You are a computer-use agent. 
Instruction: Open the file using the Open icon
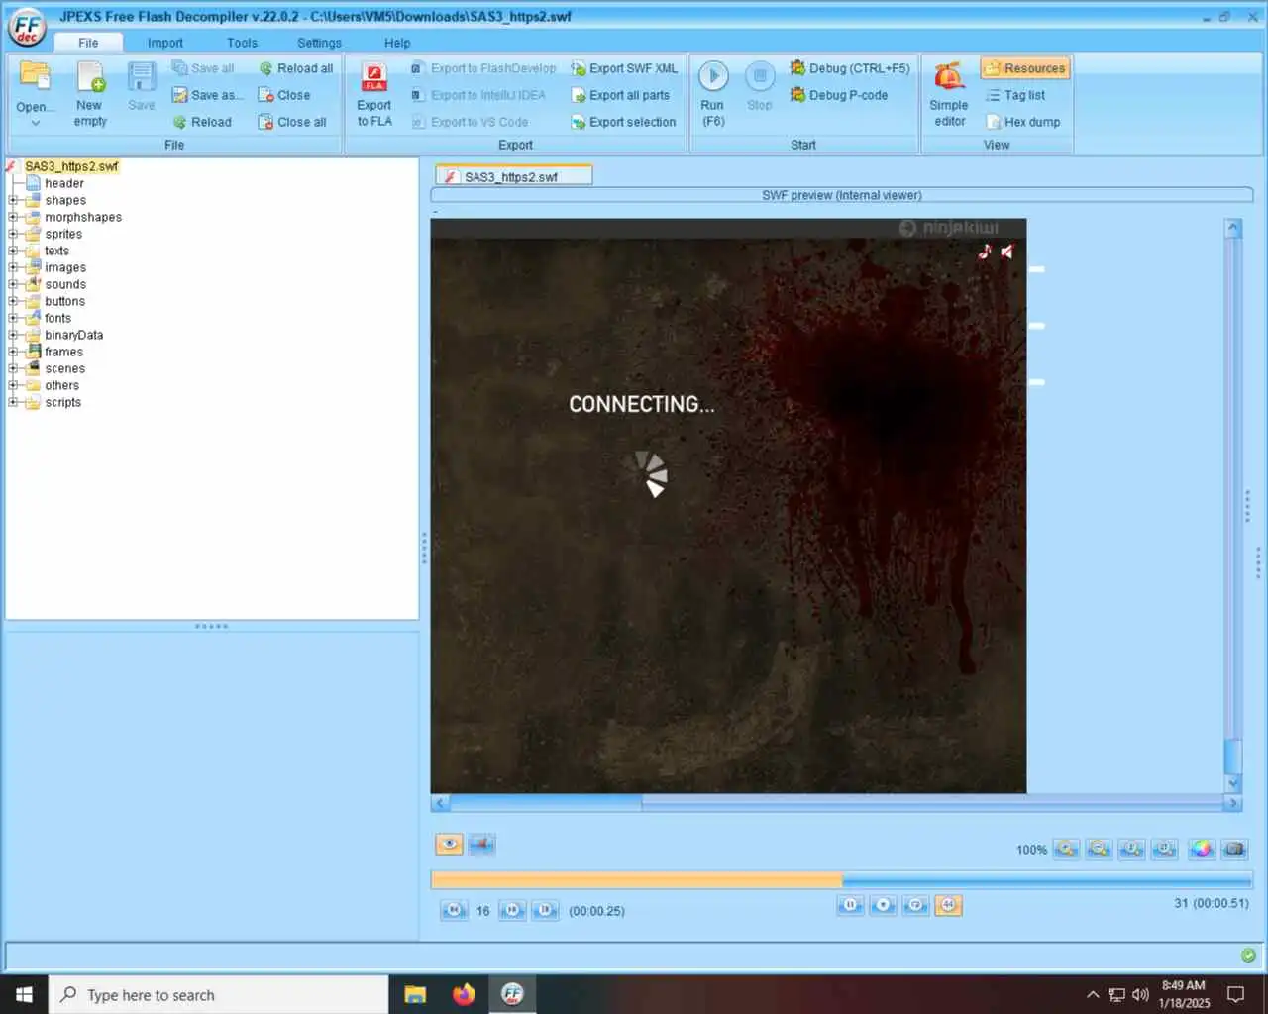[35, 79]
